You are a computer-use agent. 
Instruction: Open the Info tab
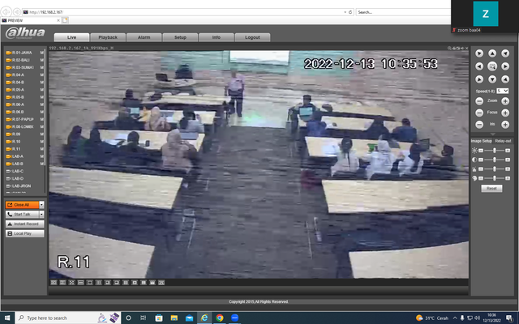(217, 37)
